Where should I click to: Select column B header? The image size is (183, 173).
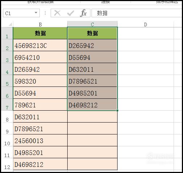pyautogui.click(x=40, y=25)
